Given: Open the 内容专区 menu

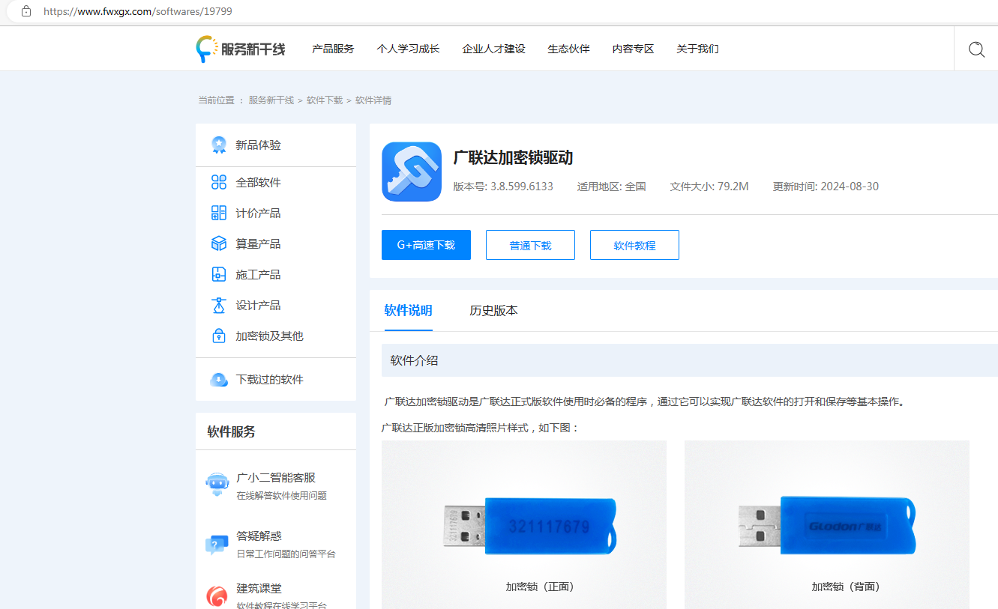Looking at the screenshot, I should tap(633, 49).
